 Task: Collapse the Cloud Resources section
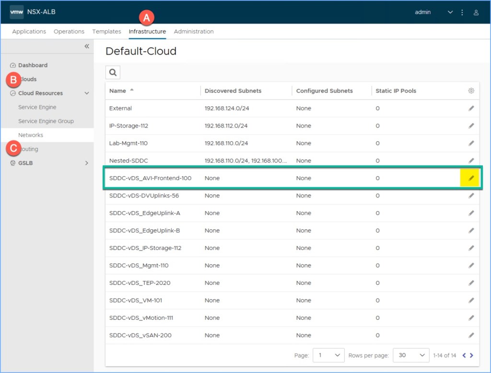(87, 93)
